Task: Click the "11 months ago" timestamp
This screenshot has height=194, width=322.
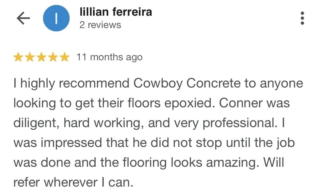Action: (x=109, y=57)
